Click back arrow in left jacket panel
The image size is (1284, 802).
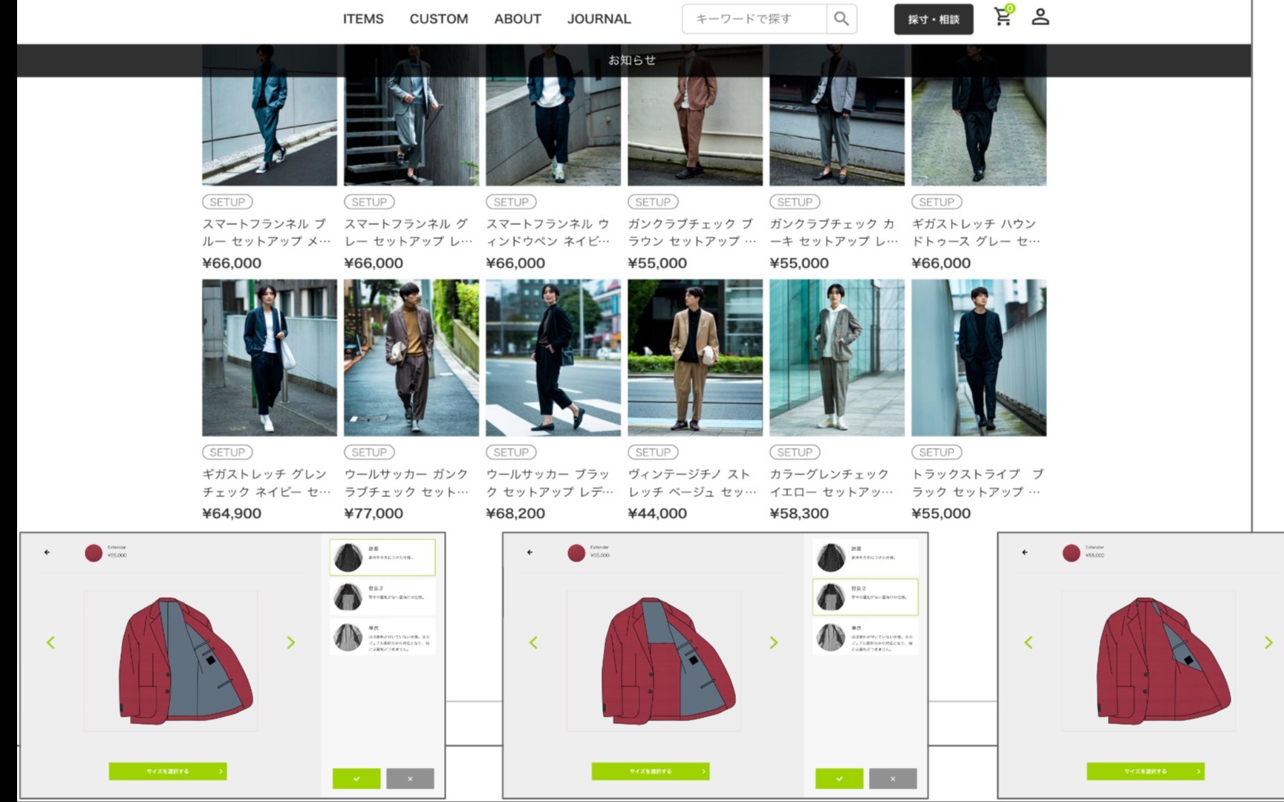pyautogui.click(x=47, y=552)
